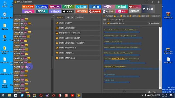Select Vivo Y15 in model list
This screenshot has width=175, height=98.
[x=32, y=72]
